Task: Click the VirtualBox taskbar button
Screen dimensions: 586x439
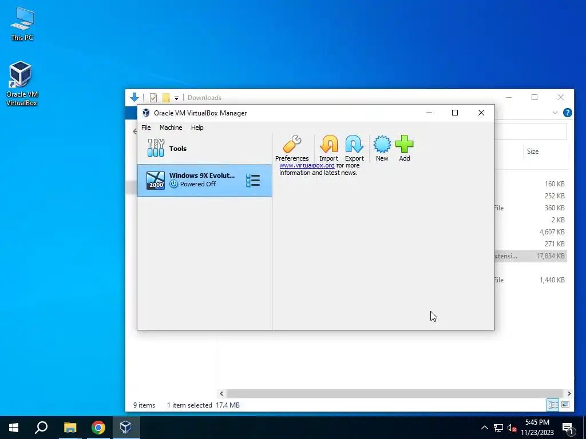Action: tap(126, 428)
